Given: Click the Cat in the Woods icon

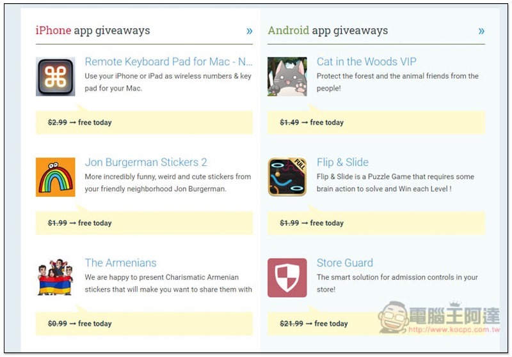Looking at the screenshot, I should [x=287, y=77].
